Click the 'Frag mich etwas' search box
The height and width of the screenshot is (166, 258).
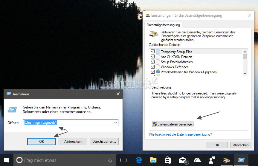click(x=65, y=160)
